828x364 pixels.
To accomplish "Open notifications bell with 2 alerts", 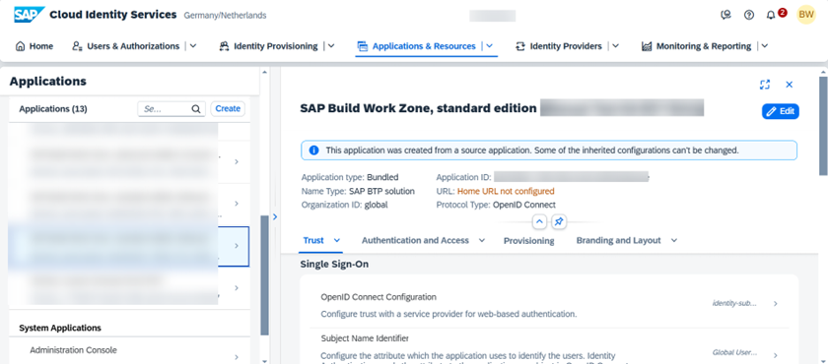I will tap(771, 15).
